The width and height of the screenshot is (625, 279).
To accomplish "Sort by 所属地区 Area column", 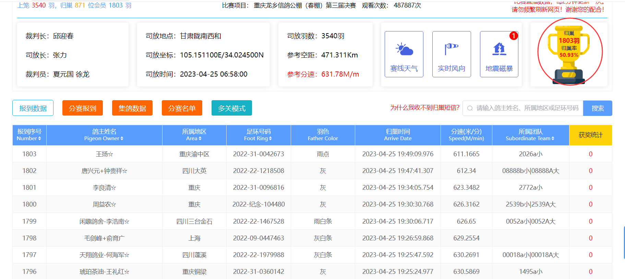I will coord(200,138).
